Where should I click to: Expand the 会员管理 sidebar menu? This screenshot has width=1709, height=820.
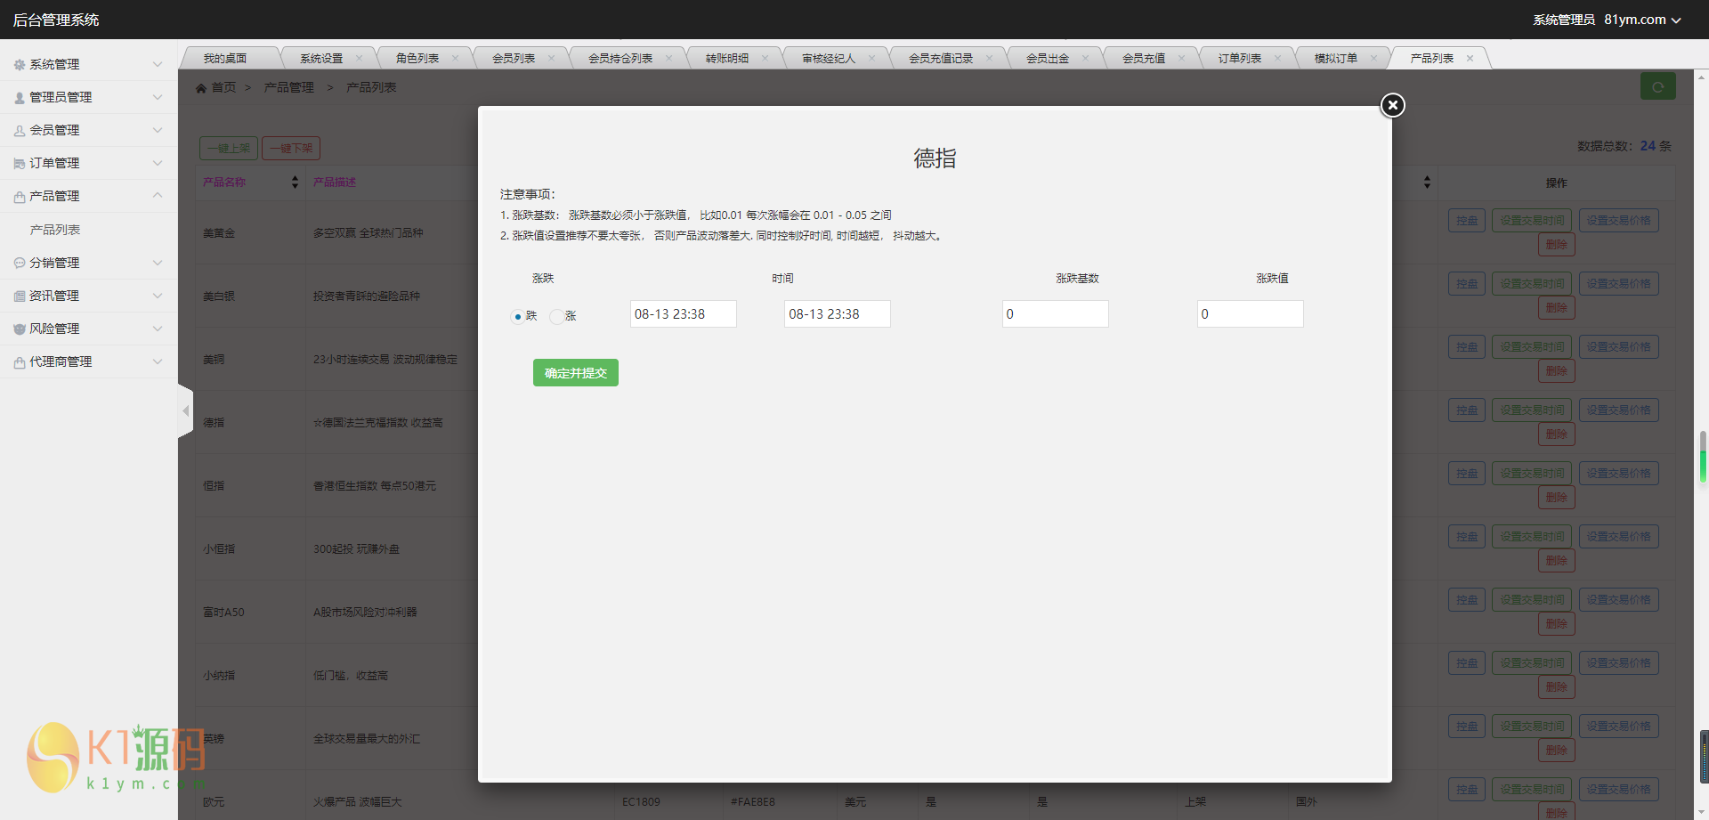pos(87,130)
